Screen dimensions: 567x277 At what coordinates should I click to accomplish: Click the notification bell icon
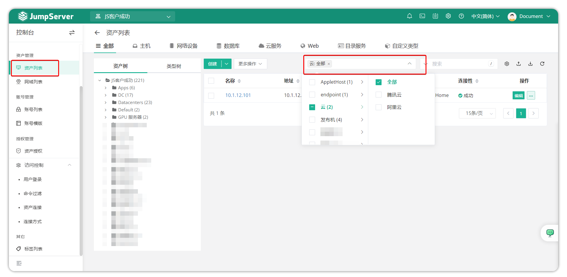point(409,16)
